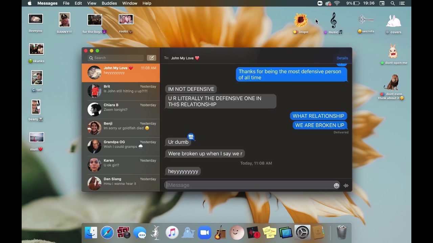Open System Preferences gear in Dock
This screenshot has width=433, height=243.
pos(302,233)
